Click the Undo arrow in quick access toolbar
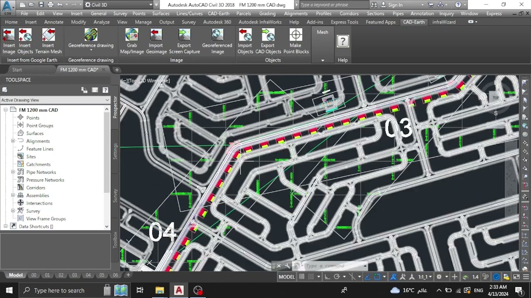531x298 pixels. click(x=60, y=5)
